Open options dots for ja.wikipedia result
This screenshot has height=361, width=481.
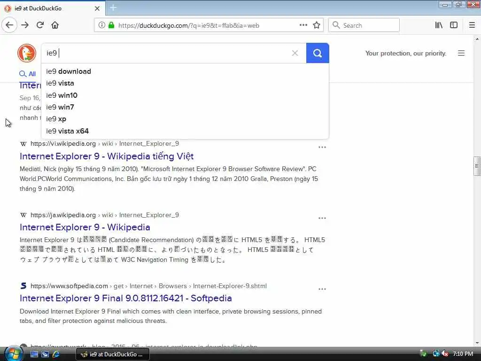[x=322, y=218]
